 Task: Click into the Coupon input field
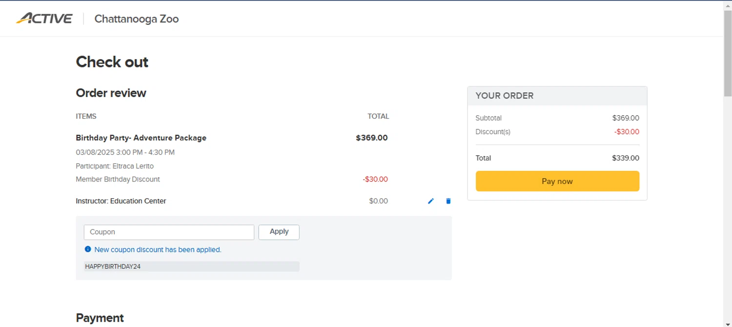tap(169, 232)
